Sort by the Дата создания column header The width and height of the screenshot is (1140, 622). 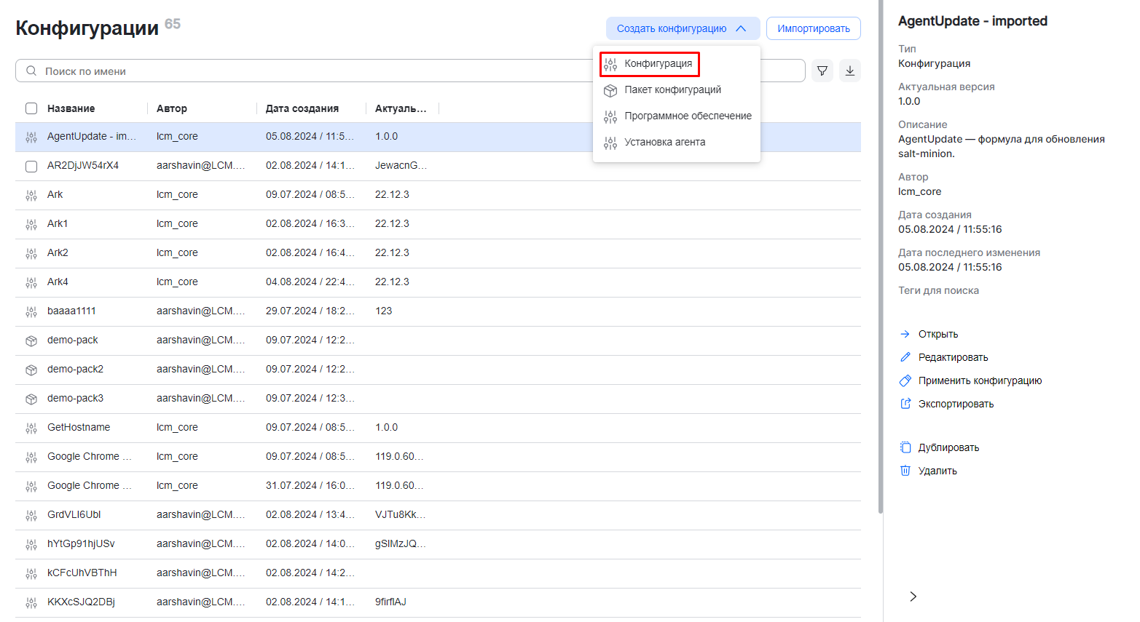(302, 108)
